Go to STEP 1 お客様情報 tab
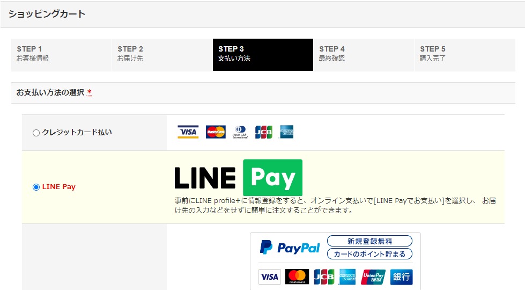The image size is (525, 290). (x=61, y=55)
